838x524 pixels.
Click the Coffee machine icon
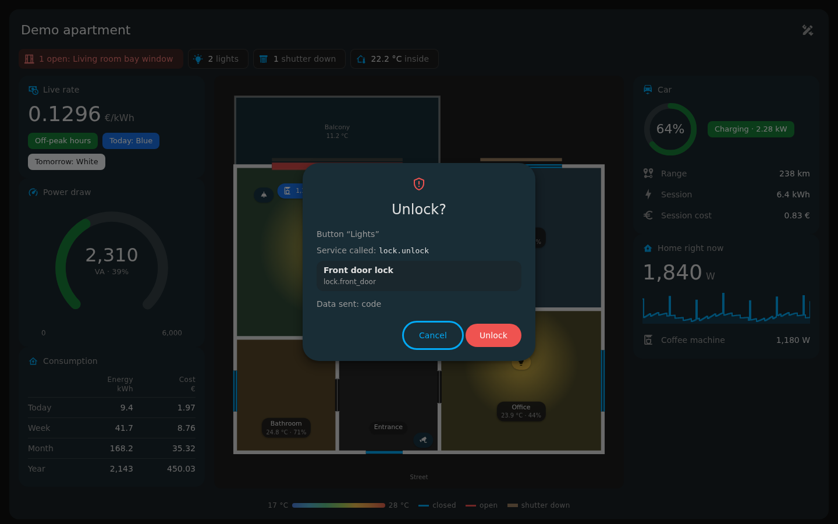[x=648, y=340]
